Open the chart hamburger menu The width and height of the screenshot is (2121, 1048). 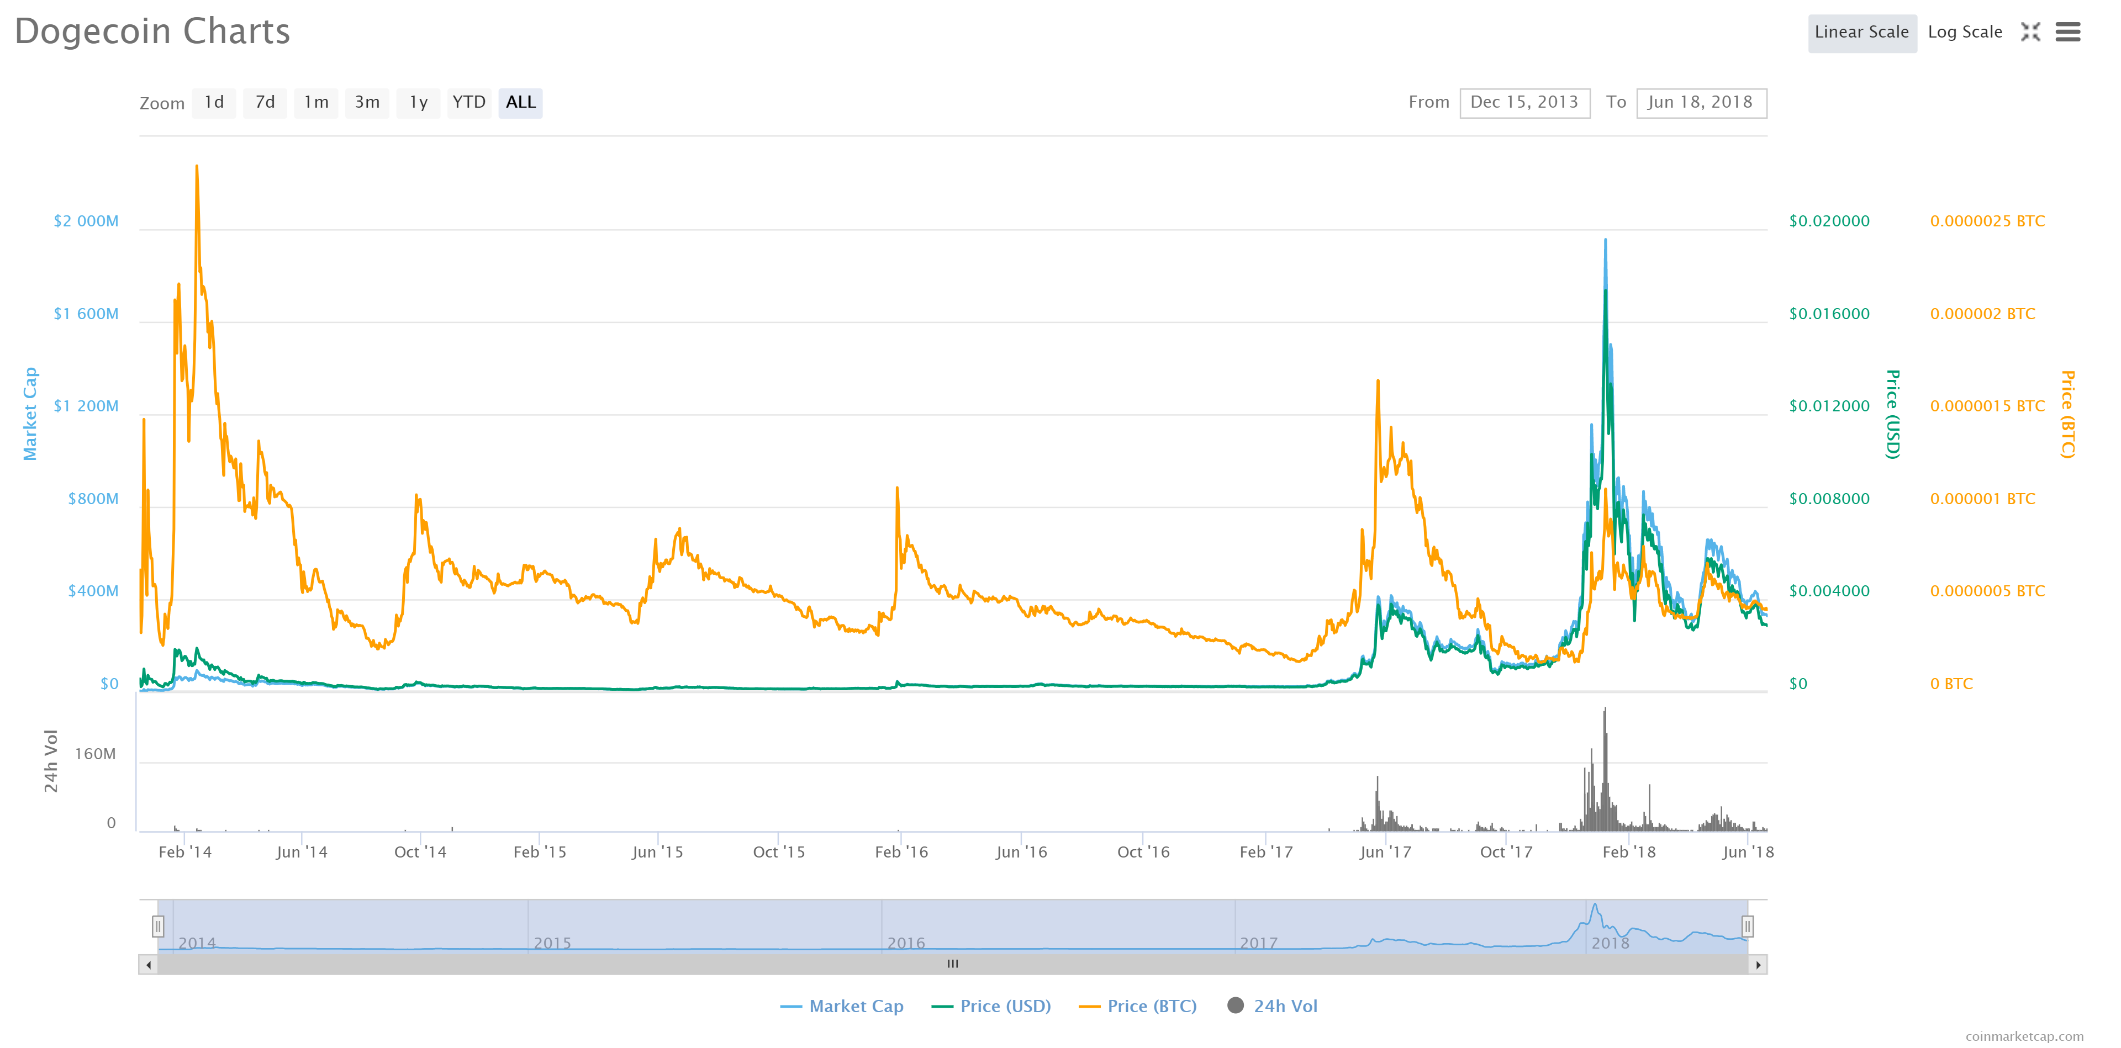(2067, 32)
